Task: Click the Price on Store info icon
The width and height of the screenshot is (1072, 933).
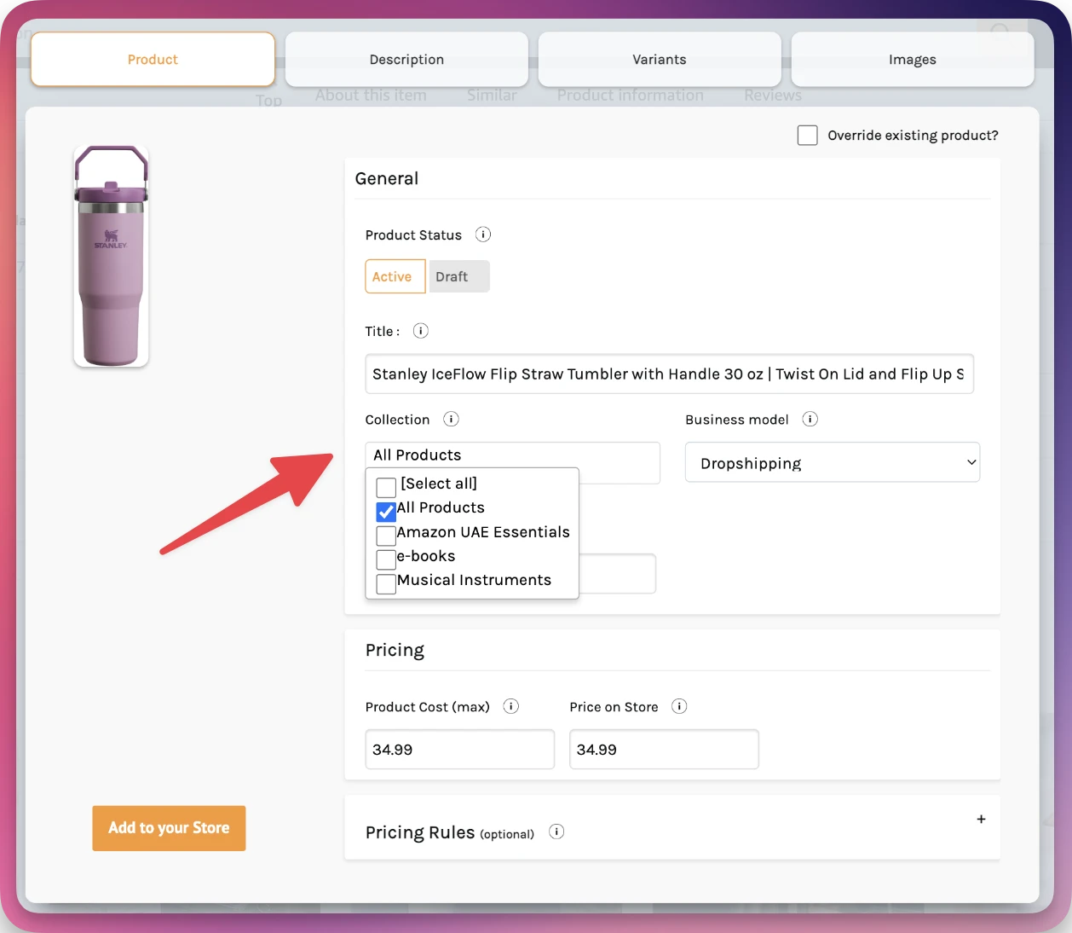Action: pos(679,706)
